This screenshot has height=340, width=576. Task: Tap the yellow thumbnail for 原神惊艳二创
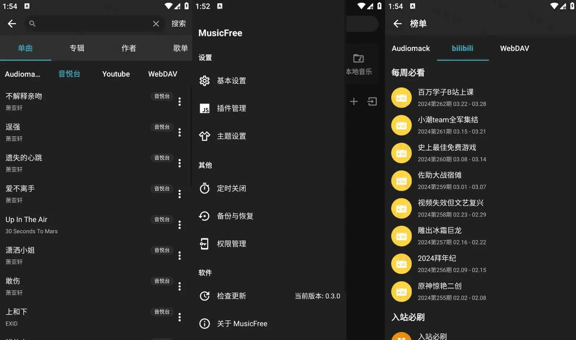(x=401, y=292)
